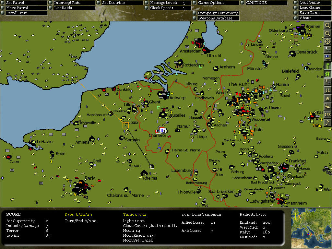Select the blue-and-white unit stack at Charleroi
The width and height of the screenshot is (332, 249).
click(x=162, y=131)
